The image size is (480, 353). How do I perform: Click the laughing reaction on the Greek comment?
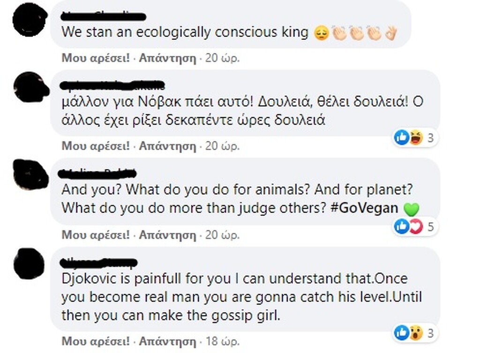point(416,138)
